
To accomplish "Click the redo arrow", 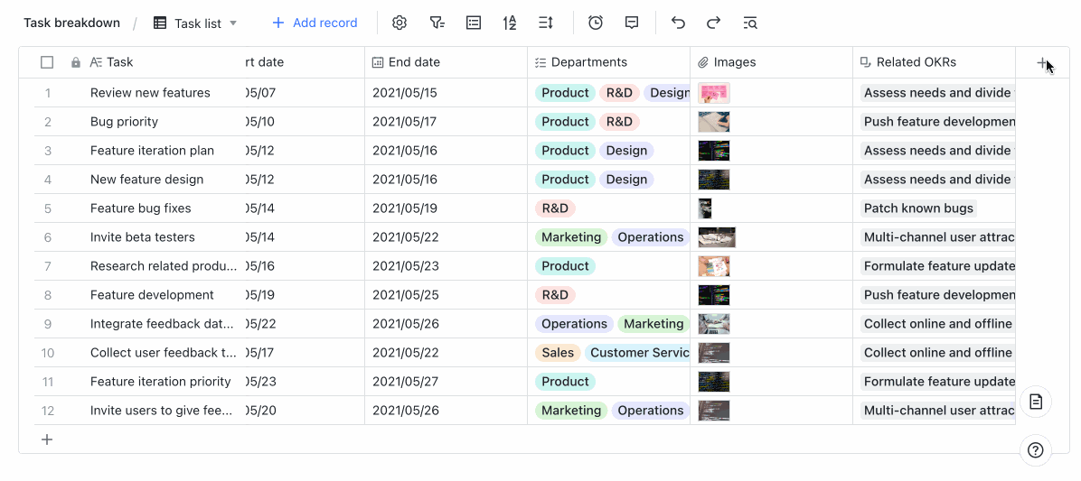I will (x=714, y=23).
